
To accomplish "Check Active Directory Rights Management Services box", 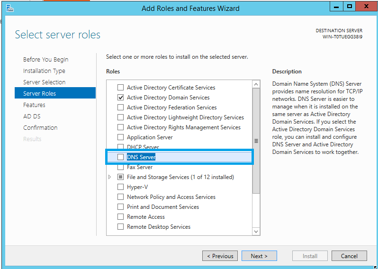I will (x=120, y=127).
